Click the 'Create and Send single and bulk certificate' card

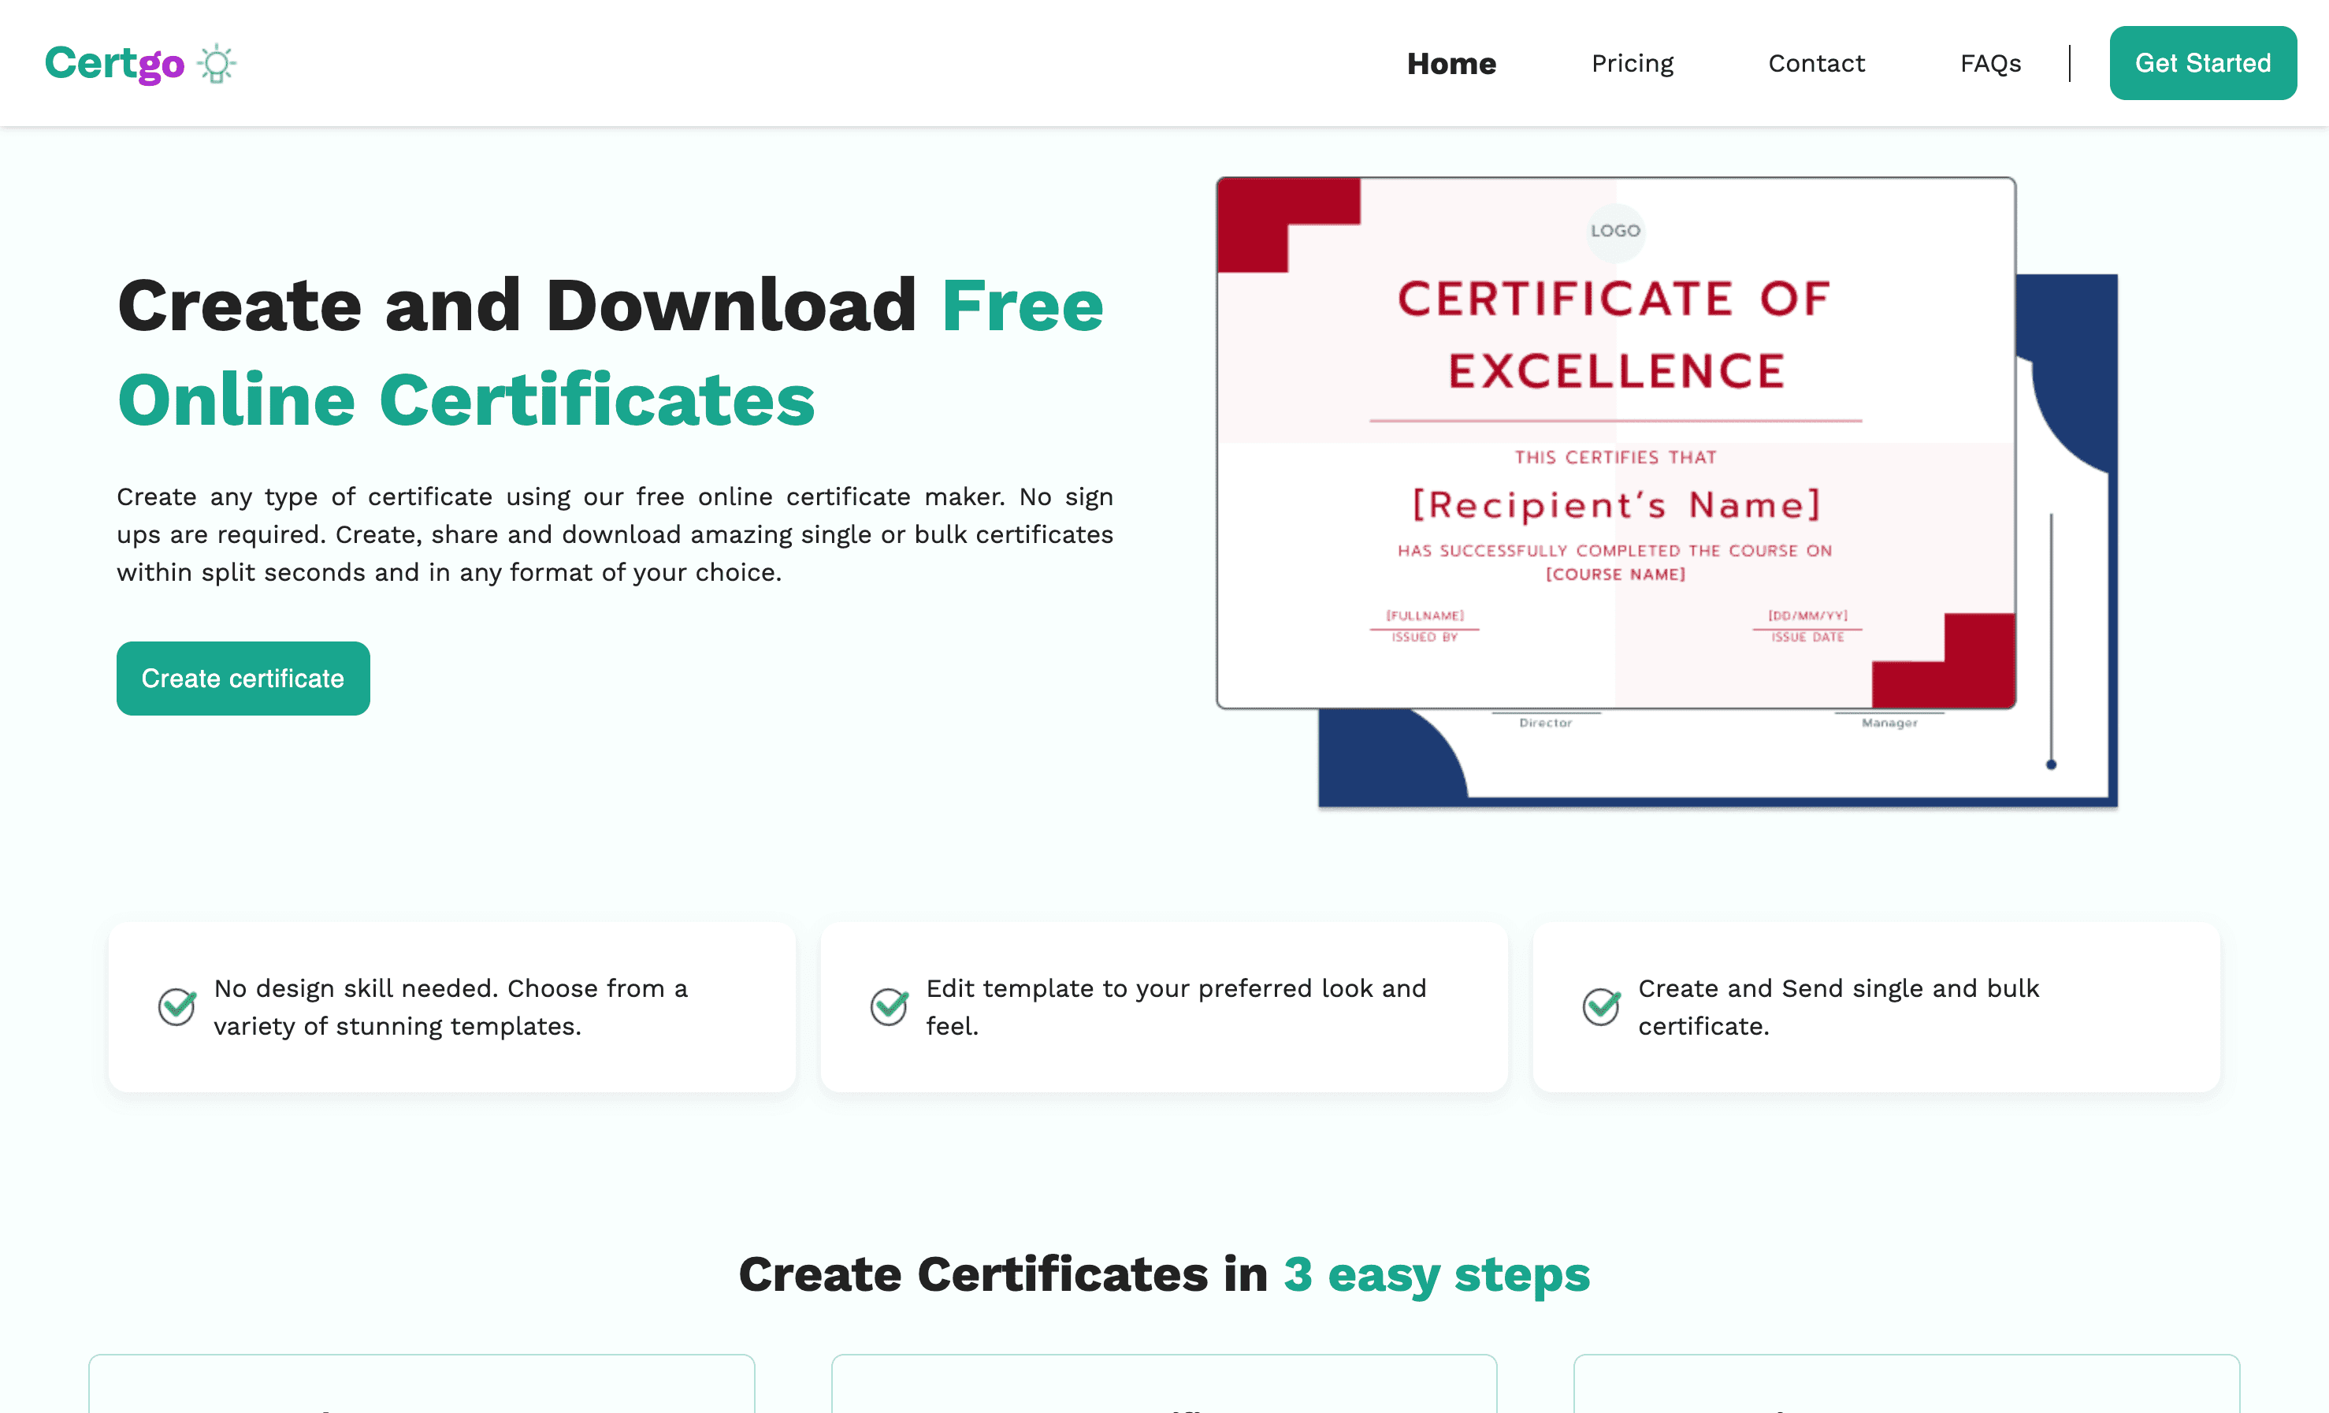pyautogui.click(x=1876, y=1006)
